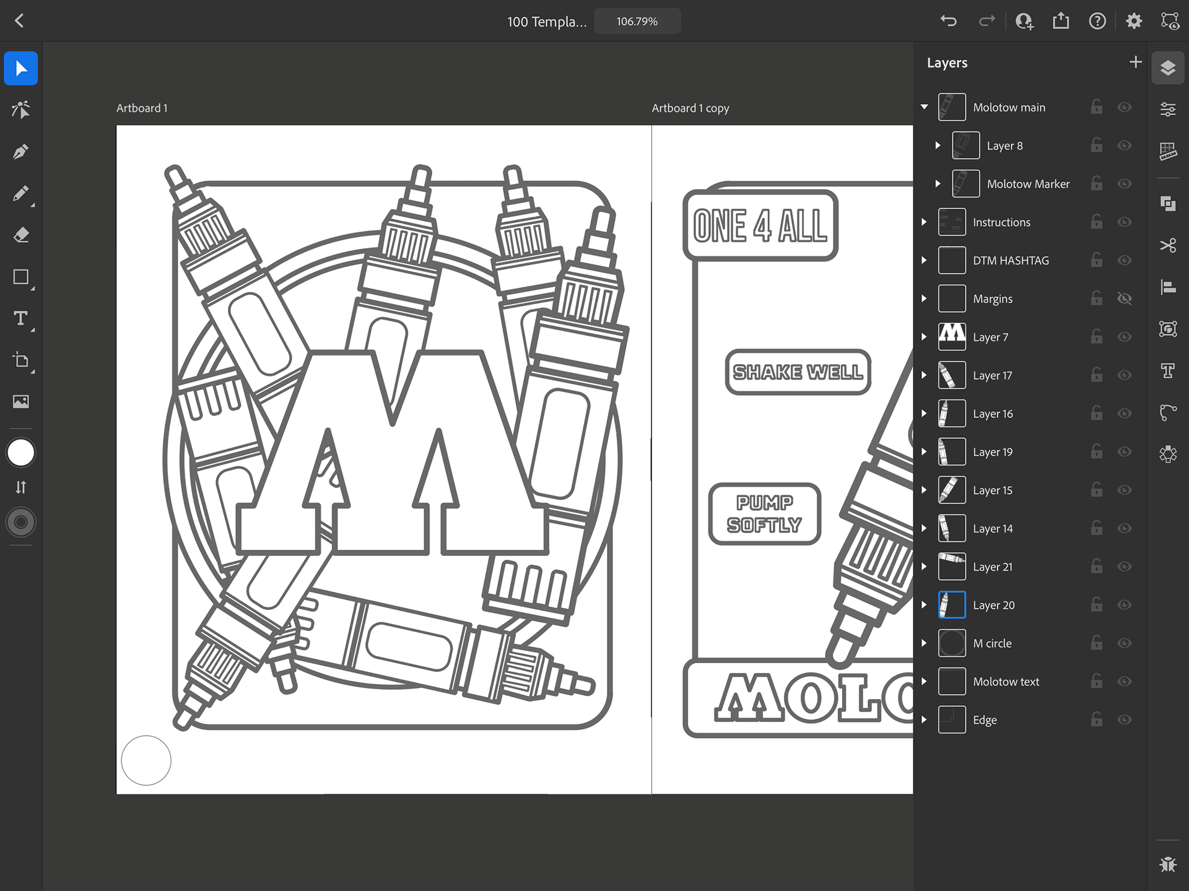This screenshot has height=891, width=1189.
Task: Expand Layer 15
Action: pyautogui.click(x=924, y=490)
